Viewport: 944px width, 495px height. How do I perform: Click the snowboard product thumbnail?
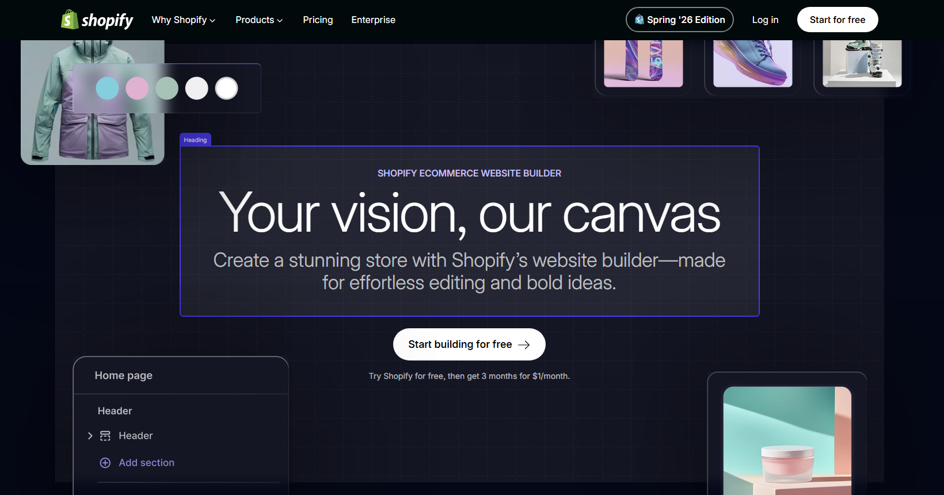pyautogui.click(x=644, y=63)
